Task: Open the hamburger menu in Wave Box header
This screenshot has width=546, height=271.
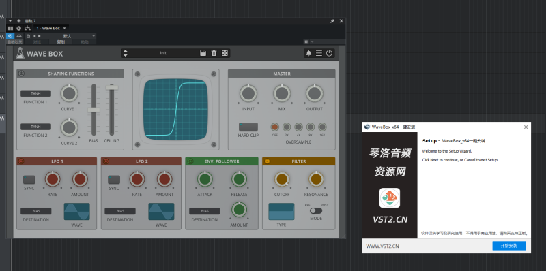Action: point(319,53)
